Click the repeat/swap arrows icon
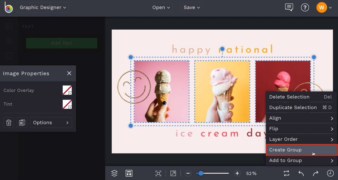The width and height of the screenshot is (338, 180). point(286,173)
